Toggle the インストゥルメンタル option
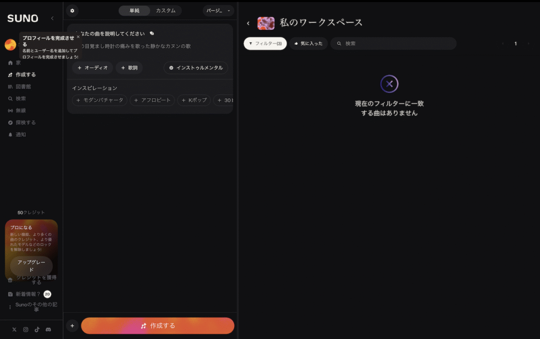 coord(196,68)
